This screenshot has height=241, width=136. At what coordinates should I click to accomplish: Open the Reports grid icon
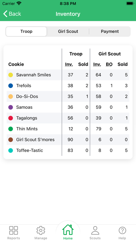14,230
